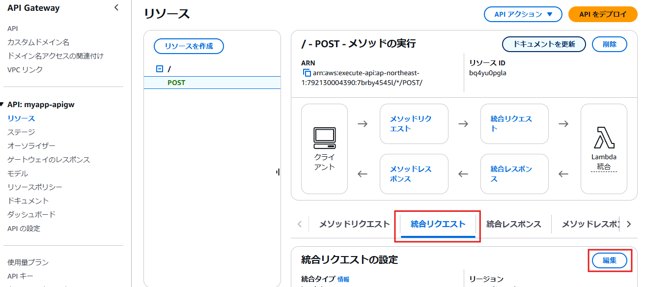Open ドキュメント in the sidebar
The height and width of the screenshot is (287, 645).
(x=28, y=201)
